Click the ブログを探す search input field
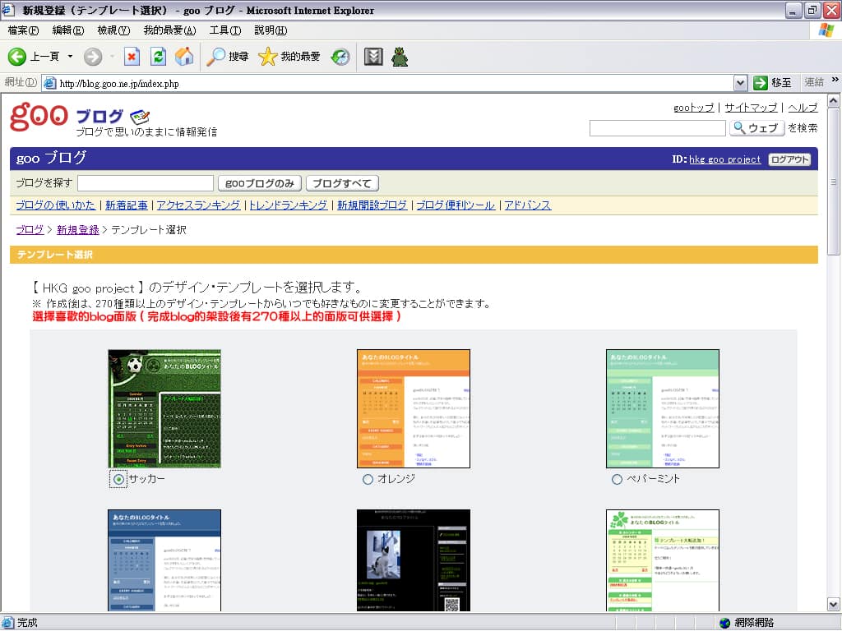Screen dimensions: 842x631 pos(146,183)
